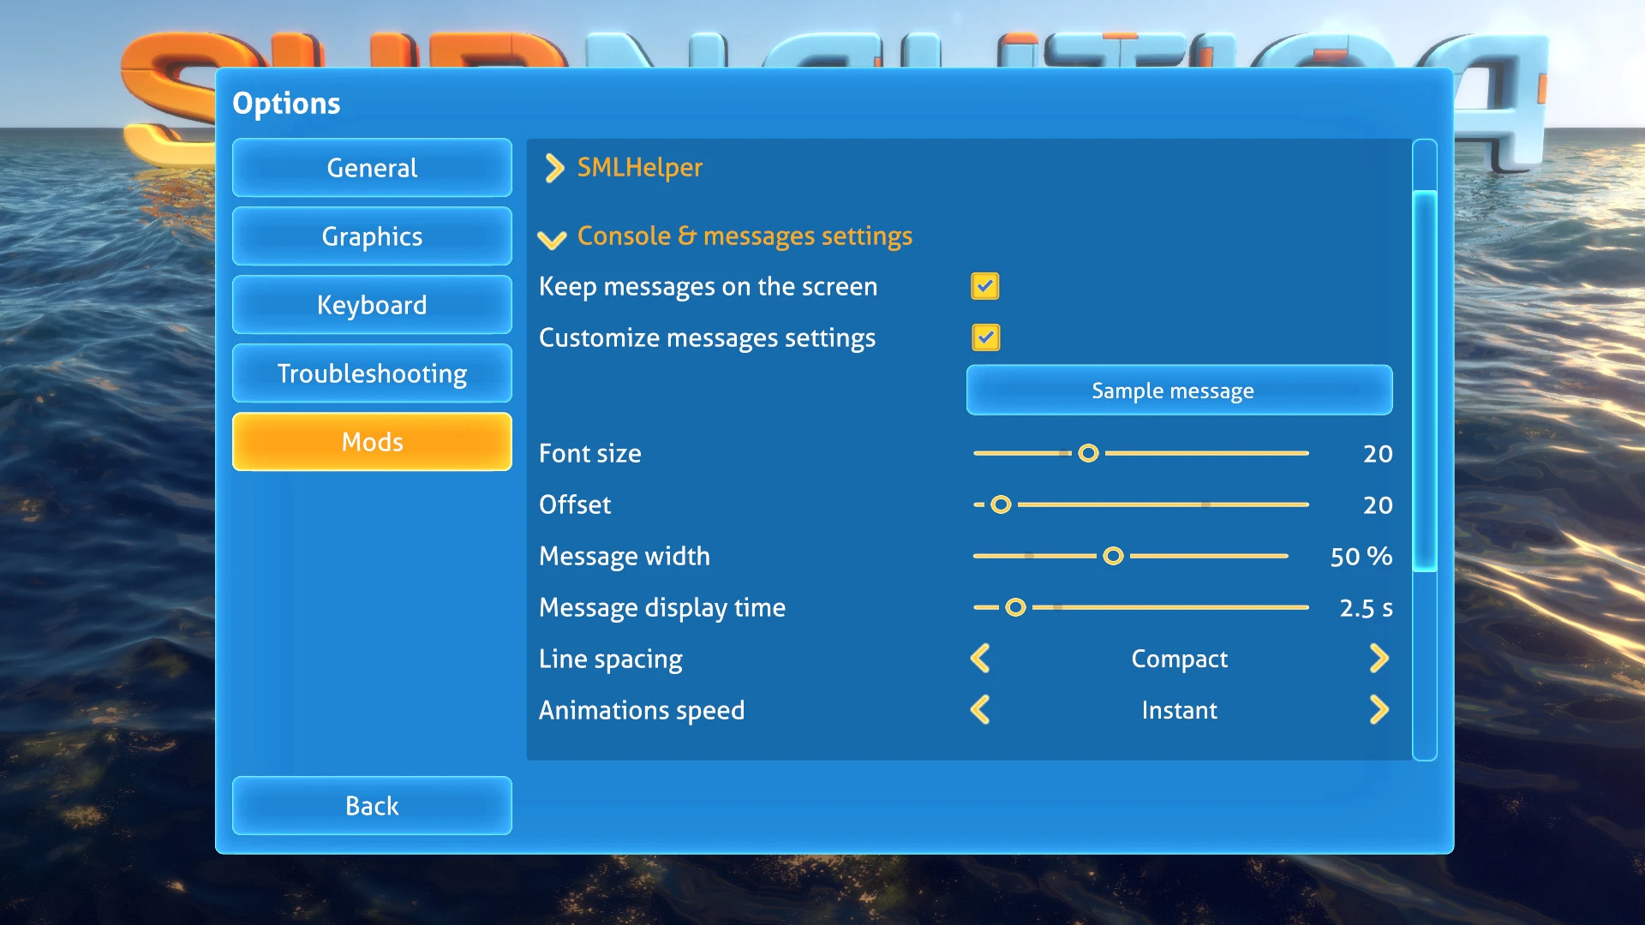
Task: Click the left arrow for Line spacing
Action: point(981,659)
